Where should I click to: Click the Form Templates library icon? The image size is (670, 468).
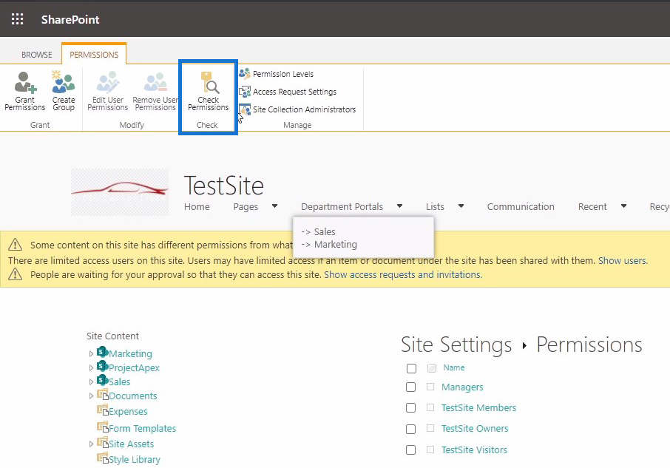click(103, 427)
